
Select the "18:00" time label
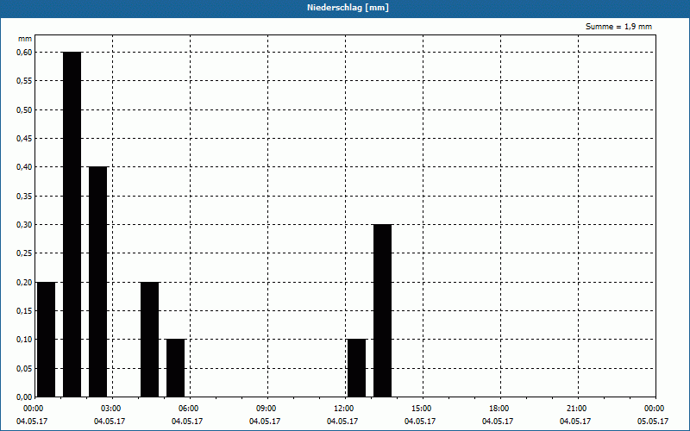coord(499,409)
